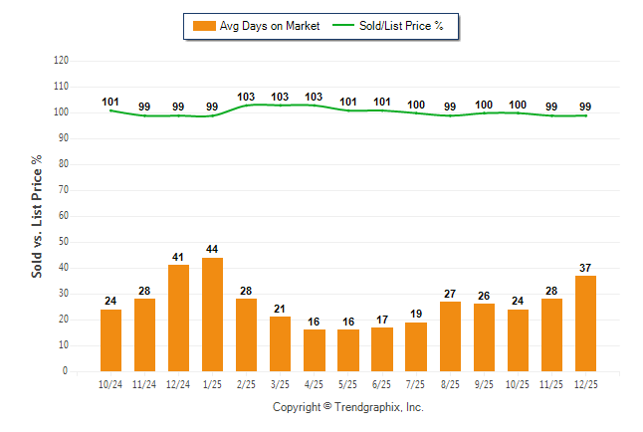Image resolution: width=643 pixels, height=432 pixels.
Task: Click the 9/25 bar showing 26 days
Action: coord(484,337)
